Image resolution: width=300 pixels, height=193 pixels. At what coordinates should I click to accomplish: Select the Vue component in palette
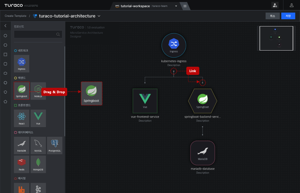38,118
